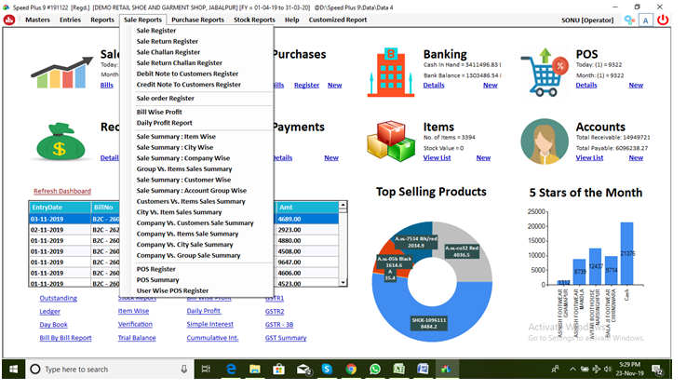Click New link under Banking
The height and width of the screenshot is (390, 700).
click(x=491, y=85)
